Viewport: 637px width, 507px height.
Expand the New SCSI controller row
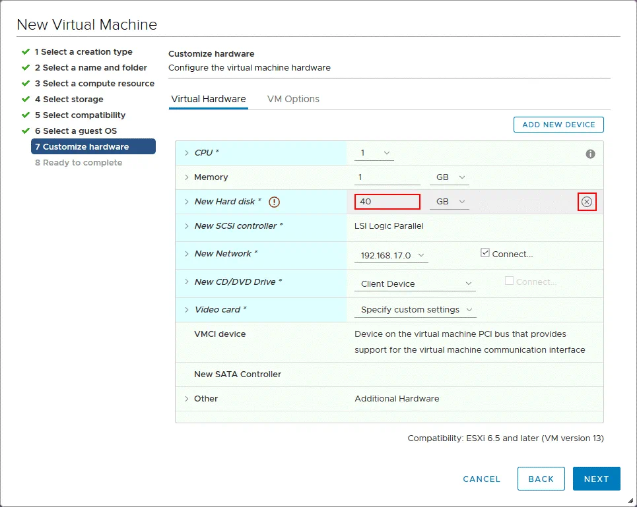pyautogui.click(x=187, y=226)
